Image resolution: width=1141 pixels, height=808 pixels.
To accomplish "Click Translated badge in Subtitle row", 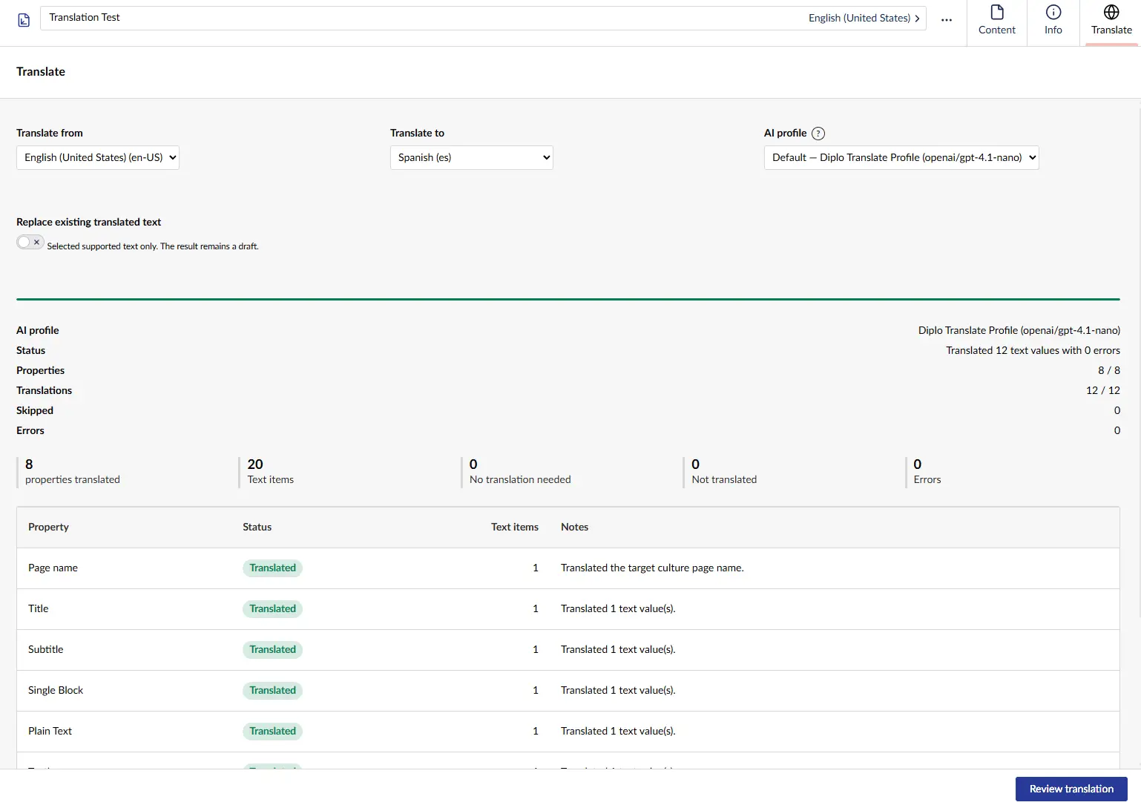I will click(272, 650).
